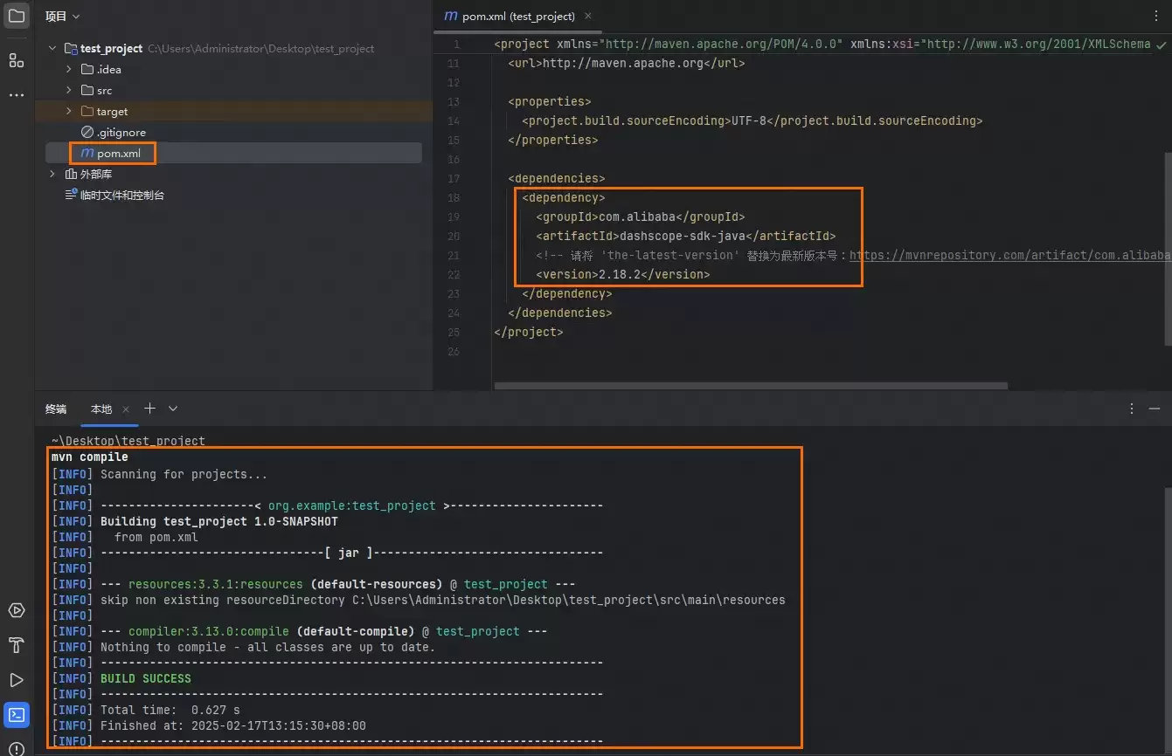Click line number 18 in gutter

(x=453, y=198)
